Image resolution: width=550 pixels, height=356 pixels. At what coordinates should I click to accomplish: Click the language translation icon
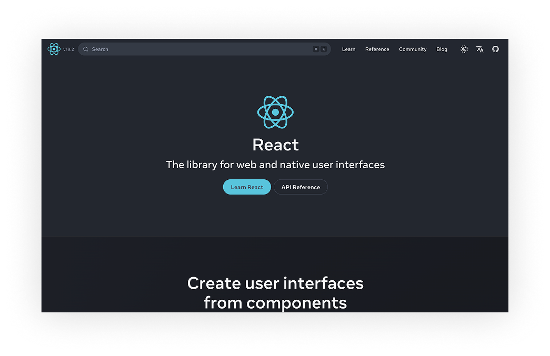pos(479,49)
